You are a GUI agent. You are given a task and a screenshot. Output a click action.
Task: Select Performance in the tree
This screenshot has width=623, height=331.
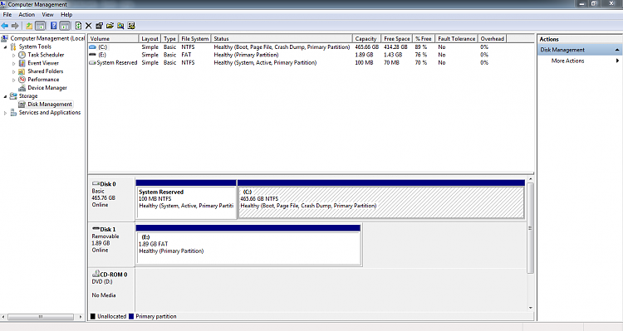coord(43,80)
